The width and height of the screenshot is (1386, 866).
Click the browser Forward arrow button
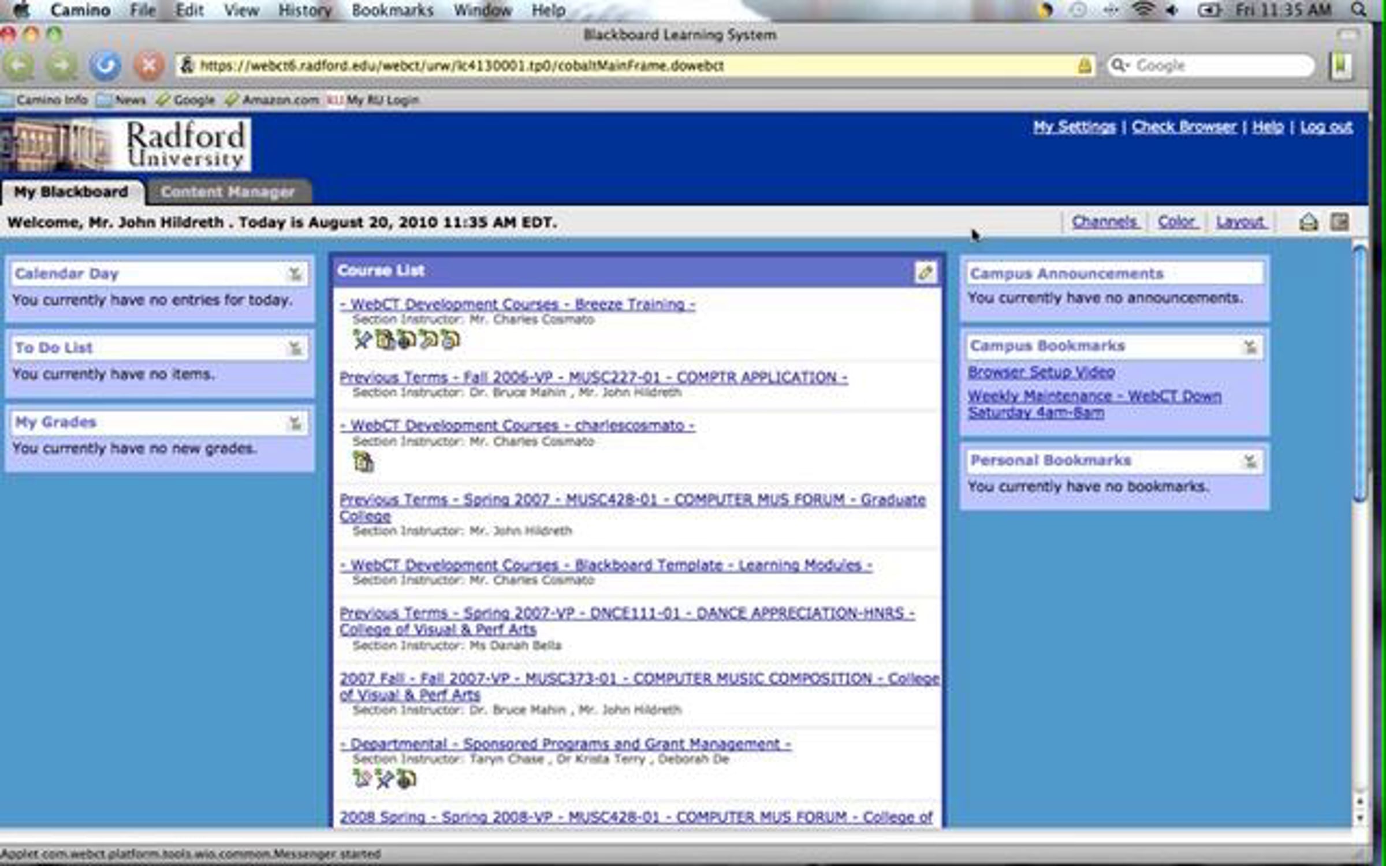tap(62, 66)
